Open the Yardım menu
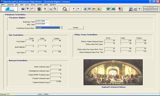Screen dimensions: 160x96 (40, 5)
